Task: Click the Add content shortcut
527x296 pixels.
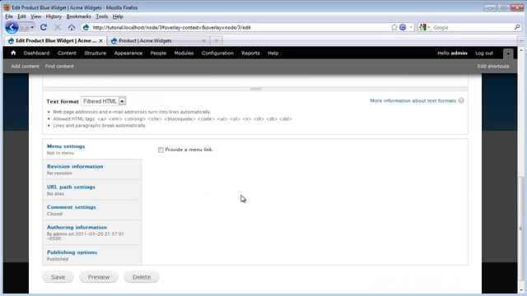Action: pyautogui.click(x=25, y=66)
